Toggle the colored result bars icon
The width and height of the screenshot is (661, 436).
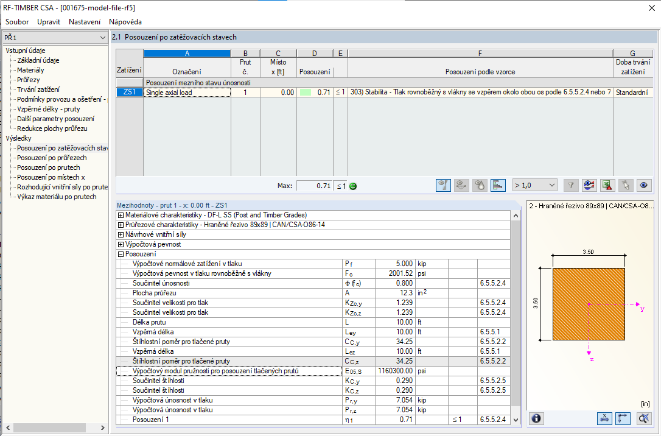tap(498, 185)
